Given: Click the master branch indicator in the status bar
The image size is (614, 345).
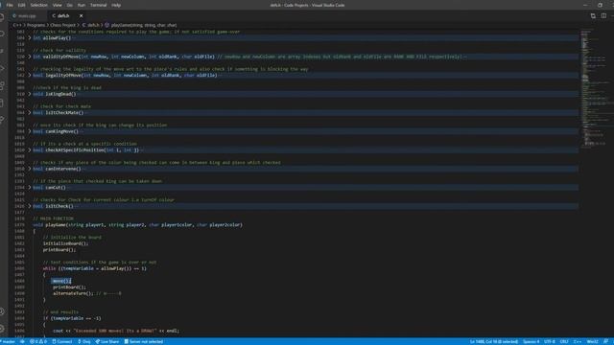Looking at the screenshot, I should pyautogui.click(x=9, y=341).
